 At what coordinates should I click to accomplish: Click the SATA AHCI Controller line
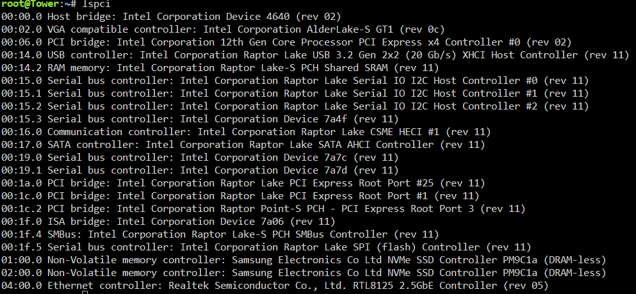tap(243, 145)
